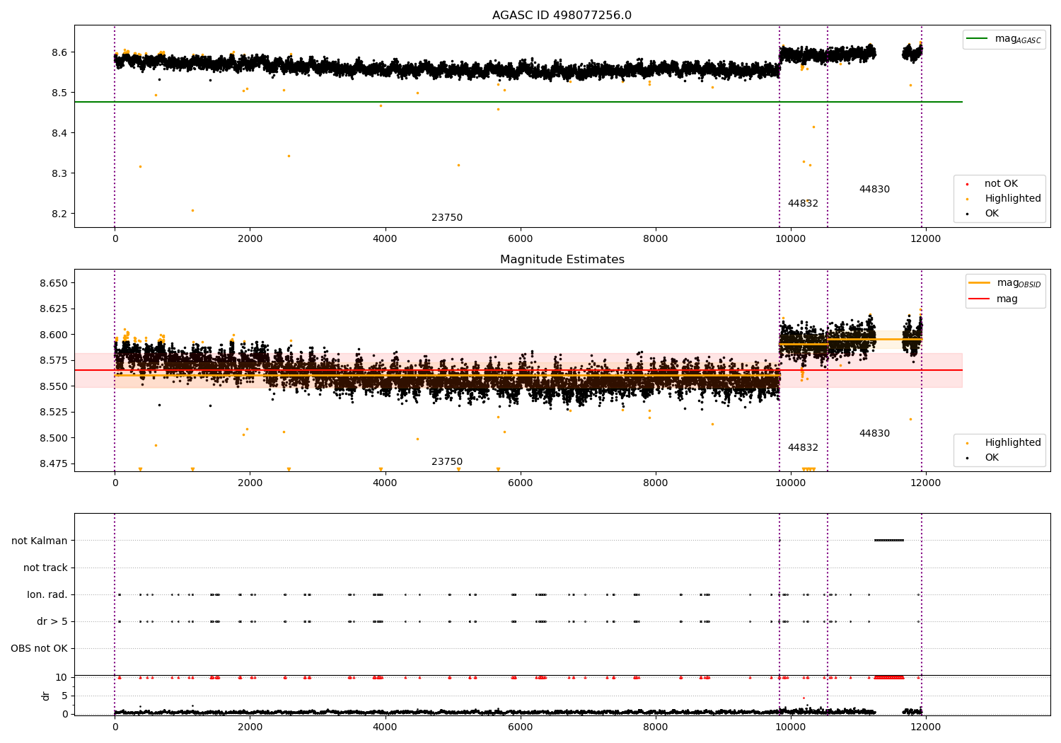The width and height of the screenshot is (1061, 743).
Task: Click the 8.625 y-axis tick label
Action: coord(54,309)
